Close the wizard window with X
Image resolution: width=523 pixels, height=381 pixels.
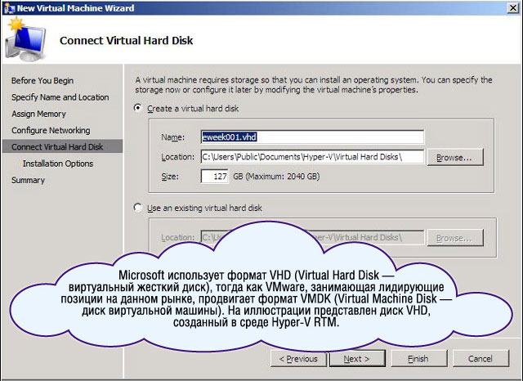pyautogui.click(x=512, y=8)
